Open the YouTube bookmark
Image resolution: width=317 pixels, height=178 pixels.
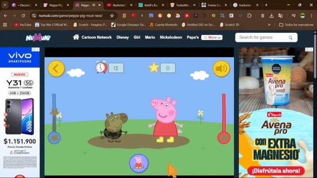22,25
